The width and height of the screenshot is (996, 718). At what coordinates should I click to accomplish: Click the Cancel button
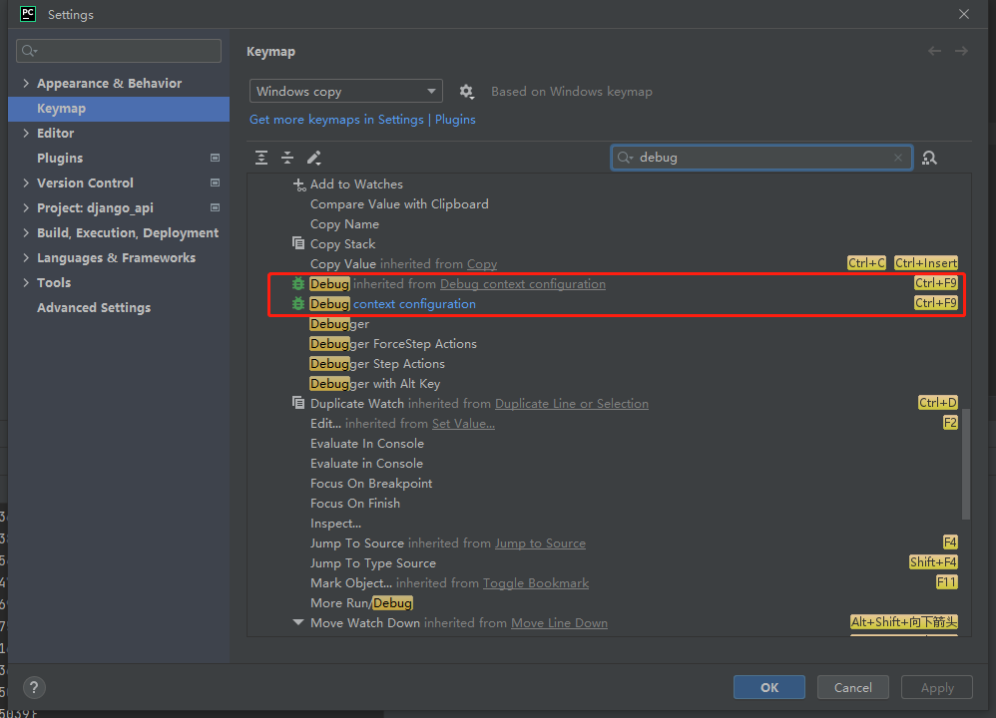click(852, 687)
